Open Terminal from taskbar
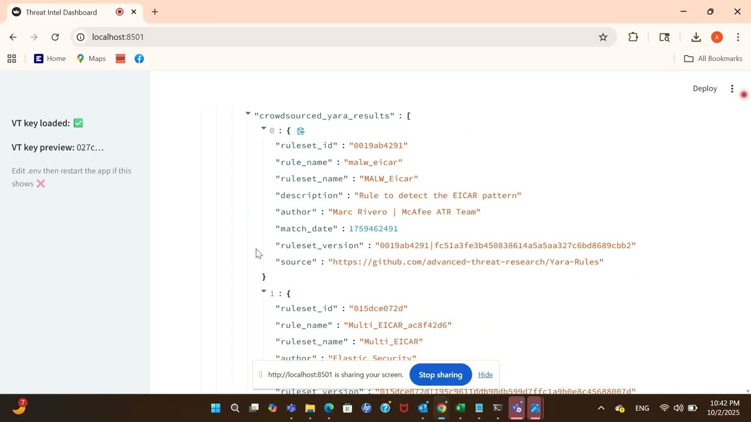 (x=498, y=408)
